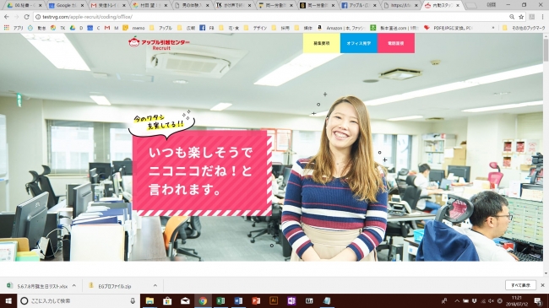The image size is (549, 308).
Task: Click the microphone icon in the search box
Action: click(x=133, y=300)
